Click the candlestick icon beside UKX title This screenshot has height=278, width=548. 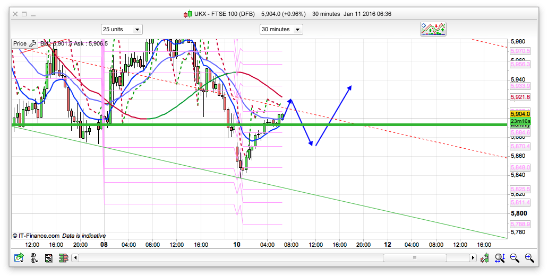[187, 14]
